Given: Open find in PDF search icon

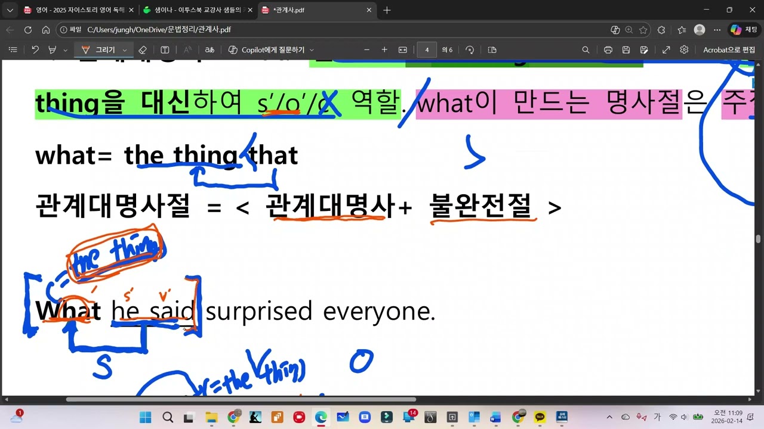Looking at the screenshot, I should tap(586, 50).
